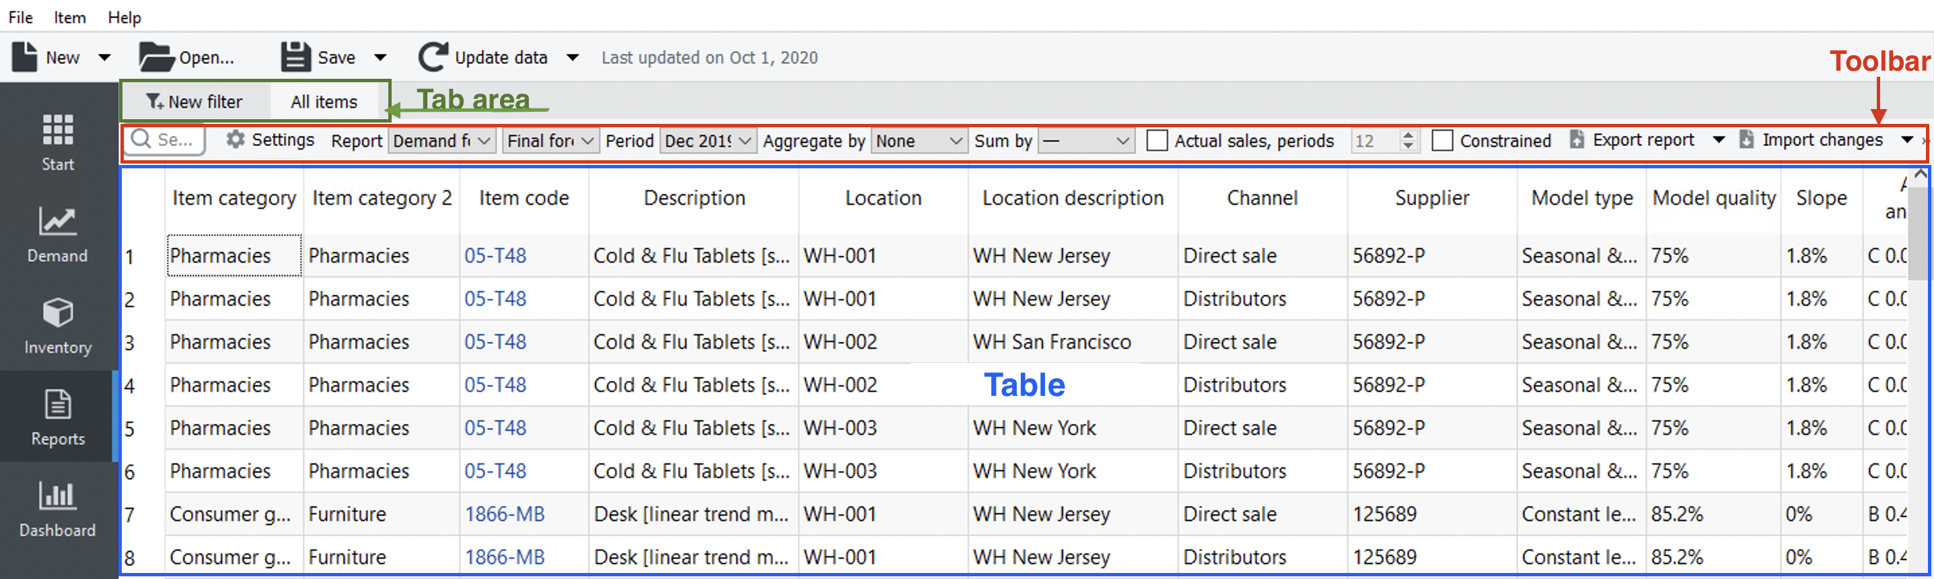Click the Export report icon
Image resolution: width=1934 pixels, height=579 pixels.
click(x=1577, y=139)
